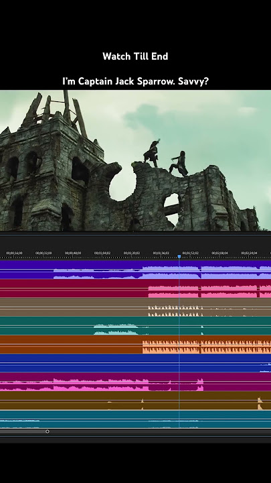Click the 00;01;52;02 timecode on the ruler
This screenshot has height=483, width=271.
click(x=190, y=253)
